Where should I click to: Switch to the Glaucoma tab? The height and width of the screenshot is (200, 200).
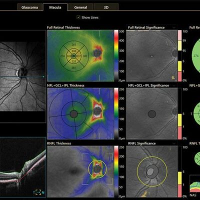(x=29, y=7)
